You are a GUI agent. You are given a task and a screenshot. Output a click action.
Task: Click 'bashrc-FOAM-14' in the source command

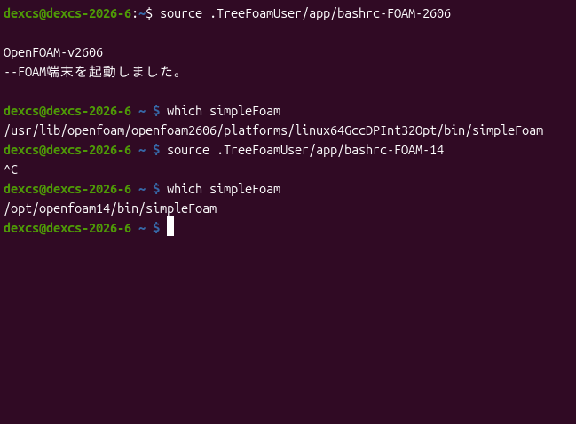click(394, 150)
